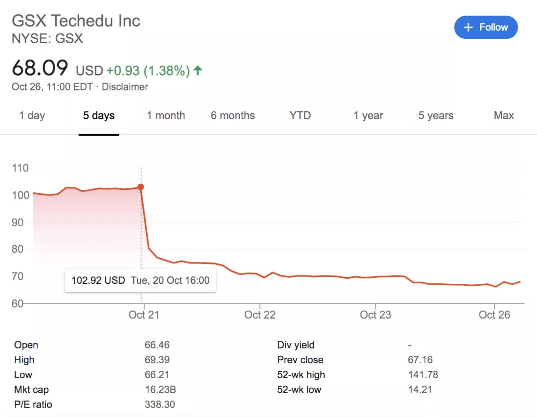Click the Follow button
Image resolution: width=537 pixels, height=417 pixels.
486,27
